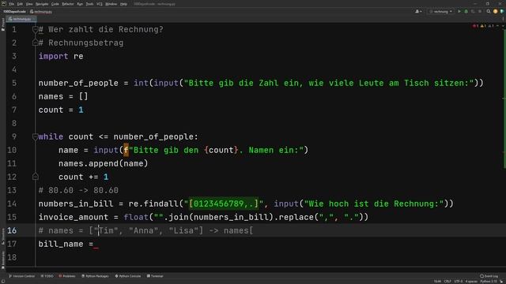Open the Project tool window sidebar button
This screenshot has height=284, width=506.
pyautogui.click(x=3, y=24)
